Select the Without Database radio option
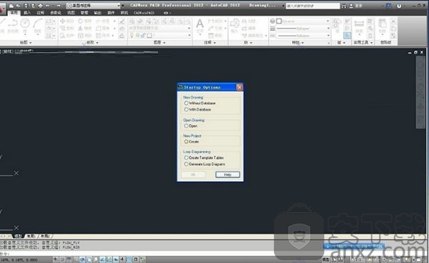429x263 pixels. (x=199, y=103)
